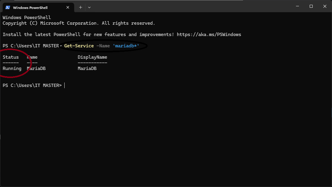Image resolution: width=332 pixels, height=187 pixels.
Task: Click the DisplayName column header
Action: 92,57
